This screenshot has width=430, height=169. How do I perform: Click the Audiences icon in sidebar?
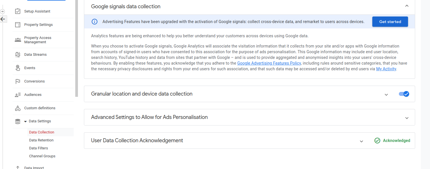tap(18, 95)
